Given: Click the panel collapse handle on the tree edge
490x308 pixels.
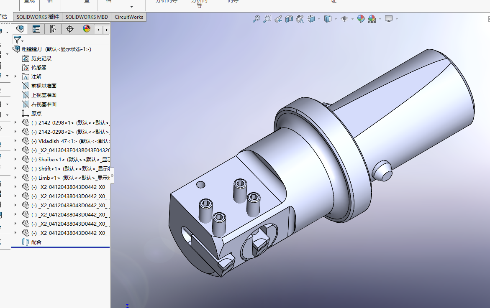Looking at the screenshot, I should click(112, 176).
